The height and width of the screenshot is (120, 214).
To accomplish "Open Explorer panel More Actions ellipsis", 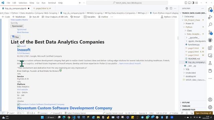I will point(203,8).
